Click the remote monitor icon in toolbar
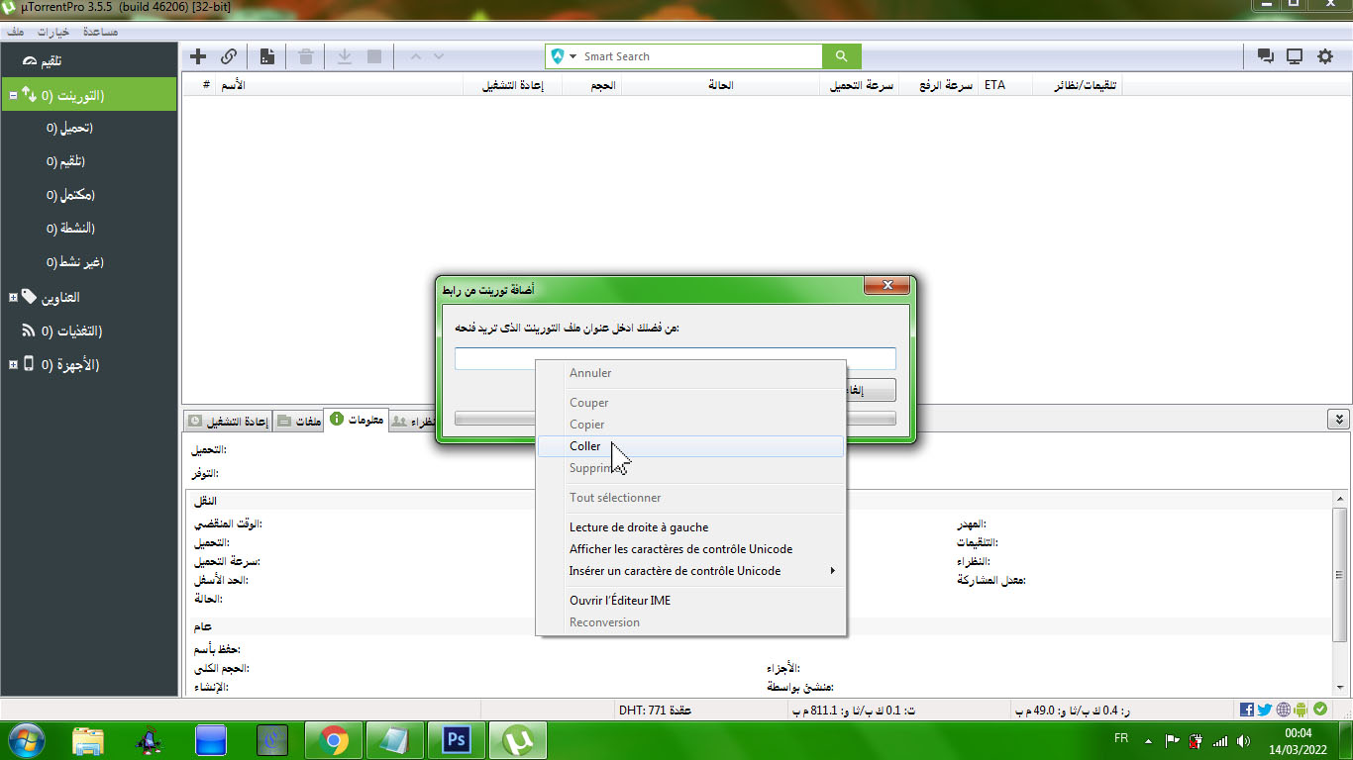 tap(1295, 56)
